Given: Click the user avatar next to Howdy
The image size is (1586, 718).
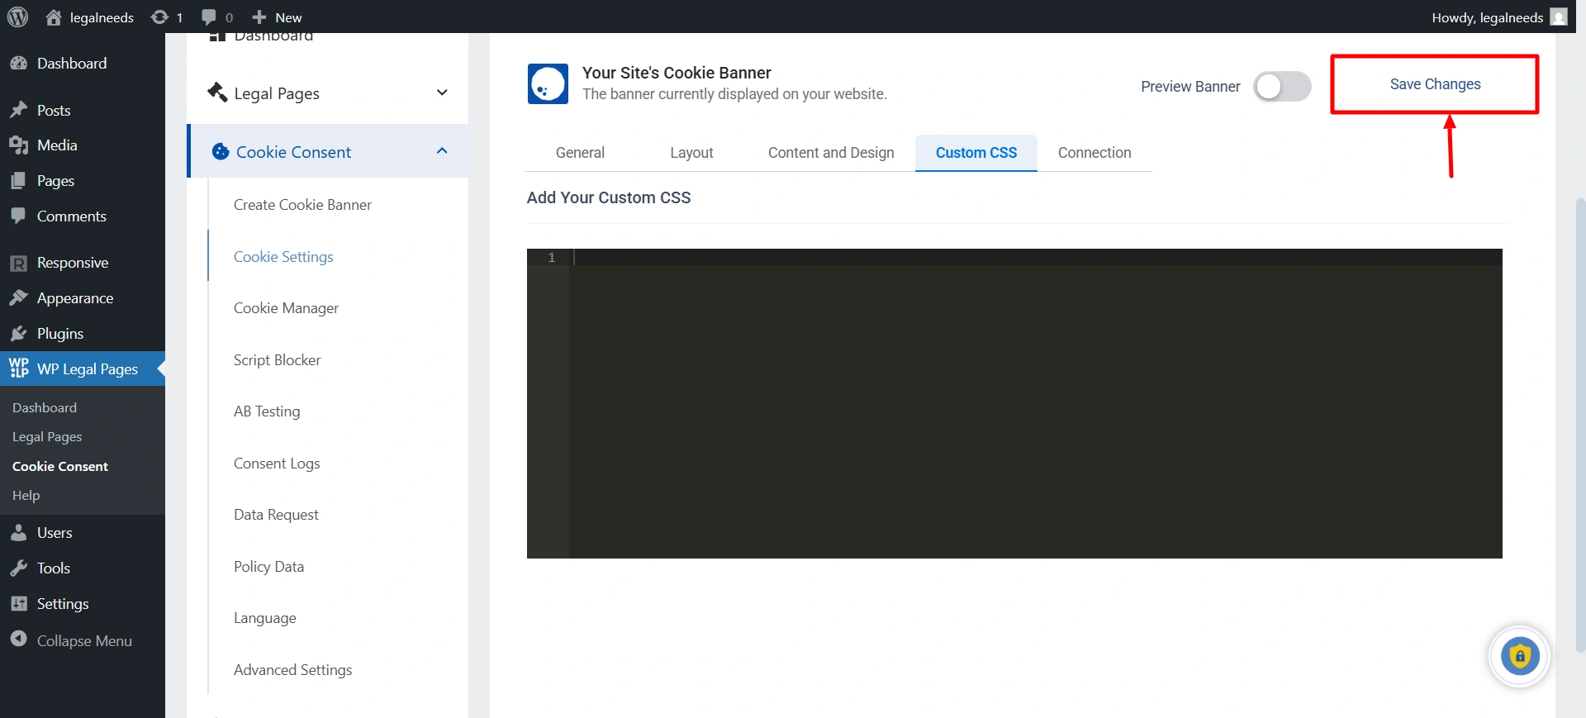Looking at the screenshot, I should [1559, 17].
